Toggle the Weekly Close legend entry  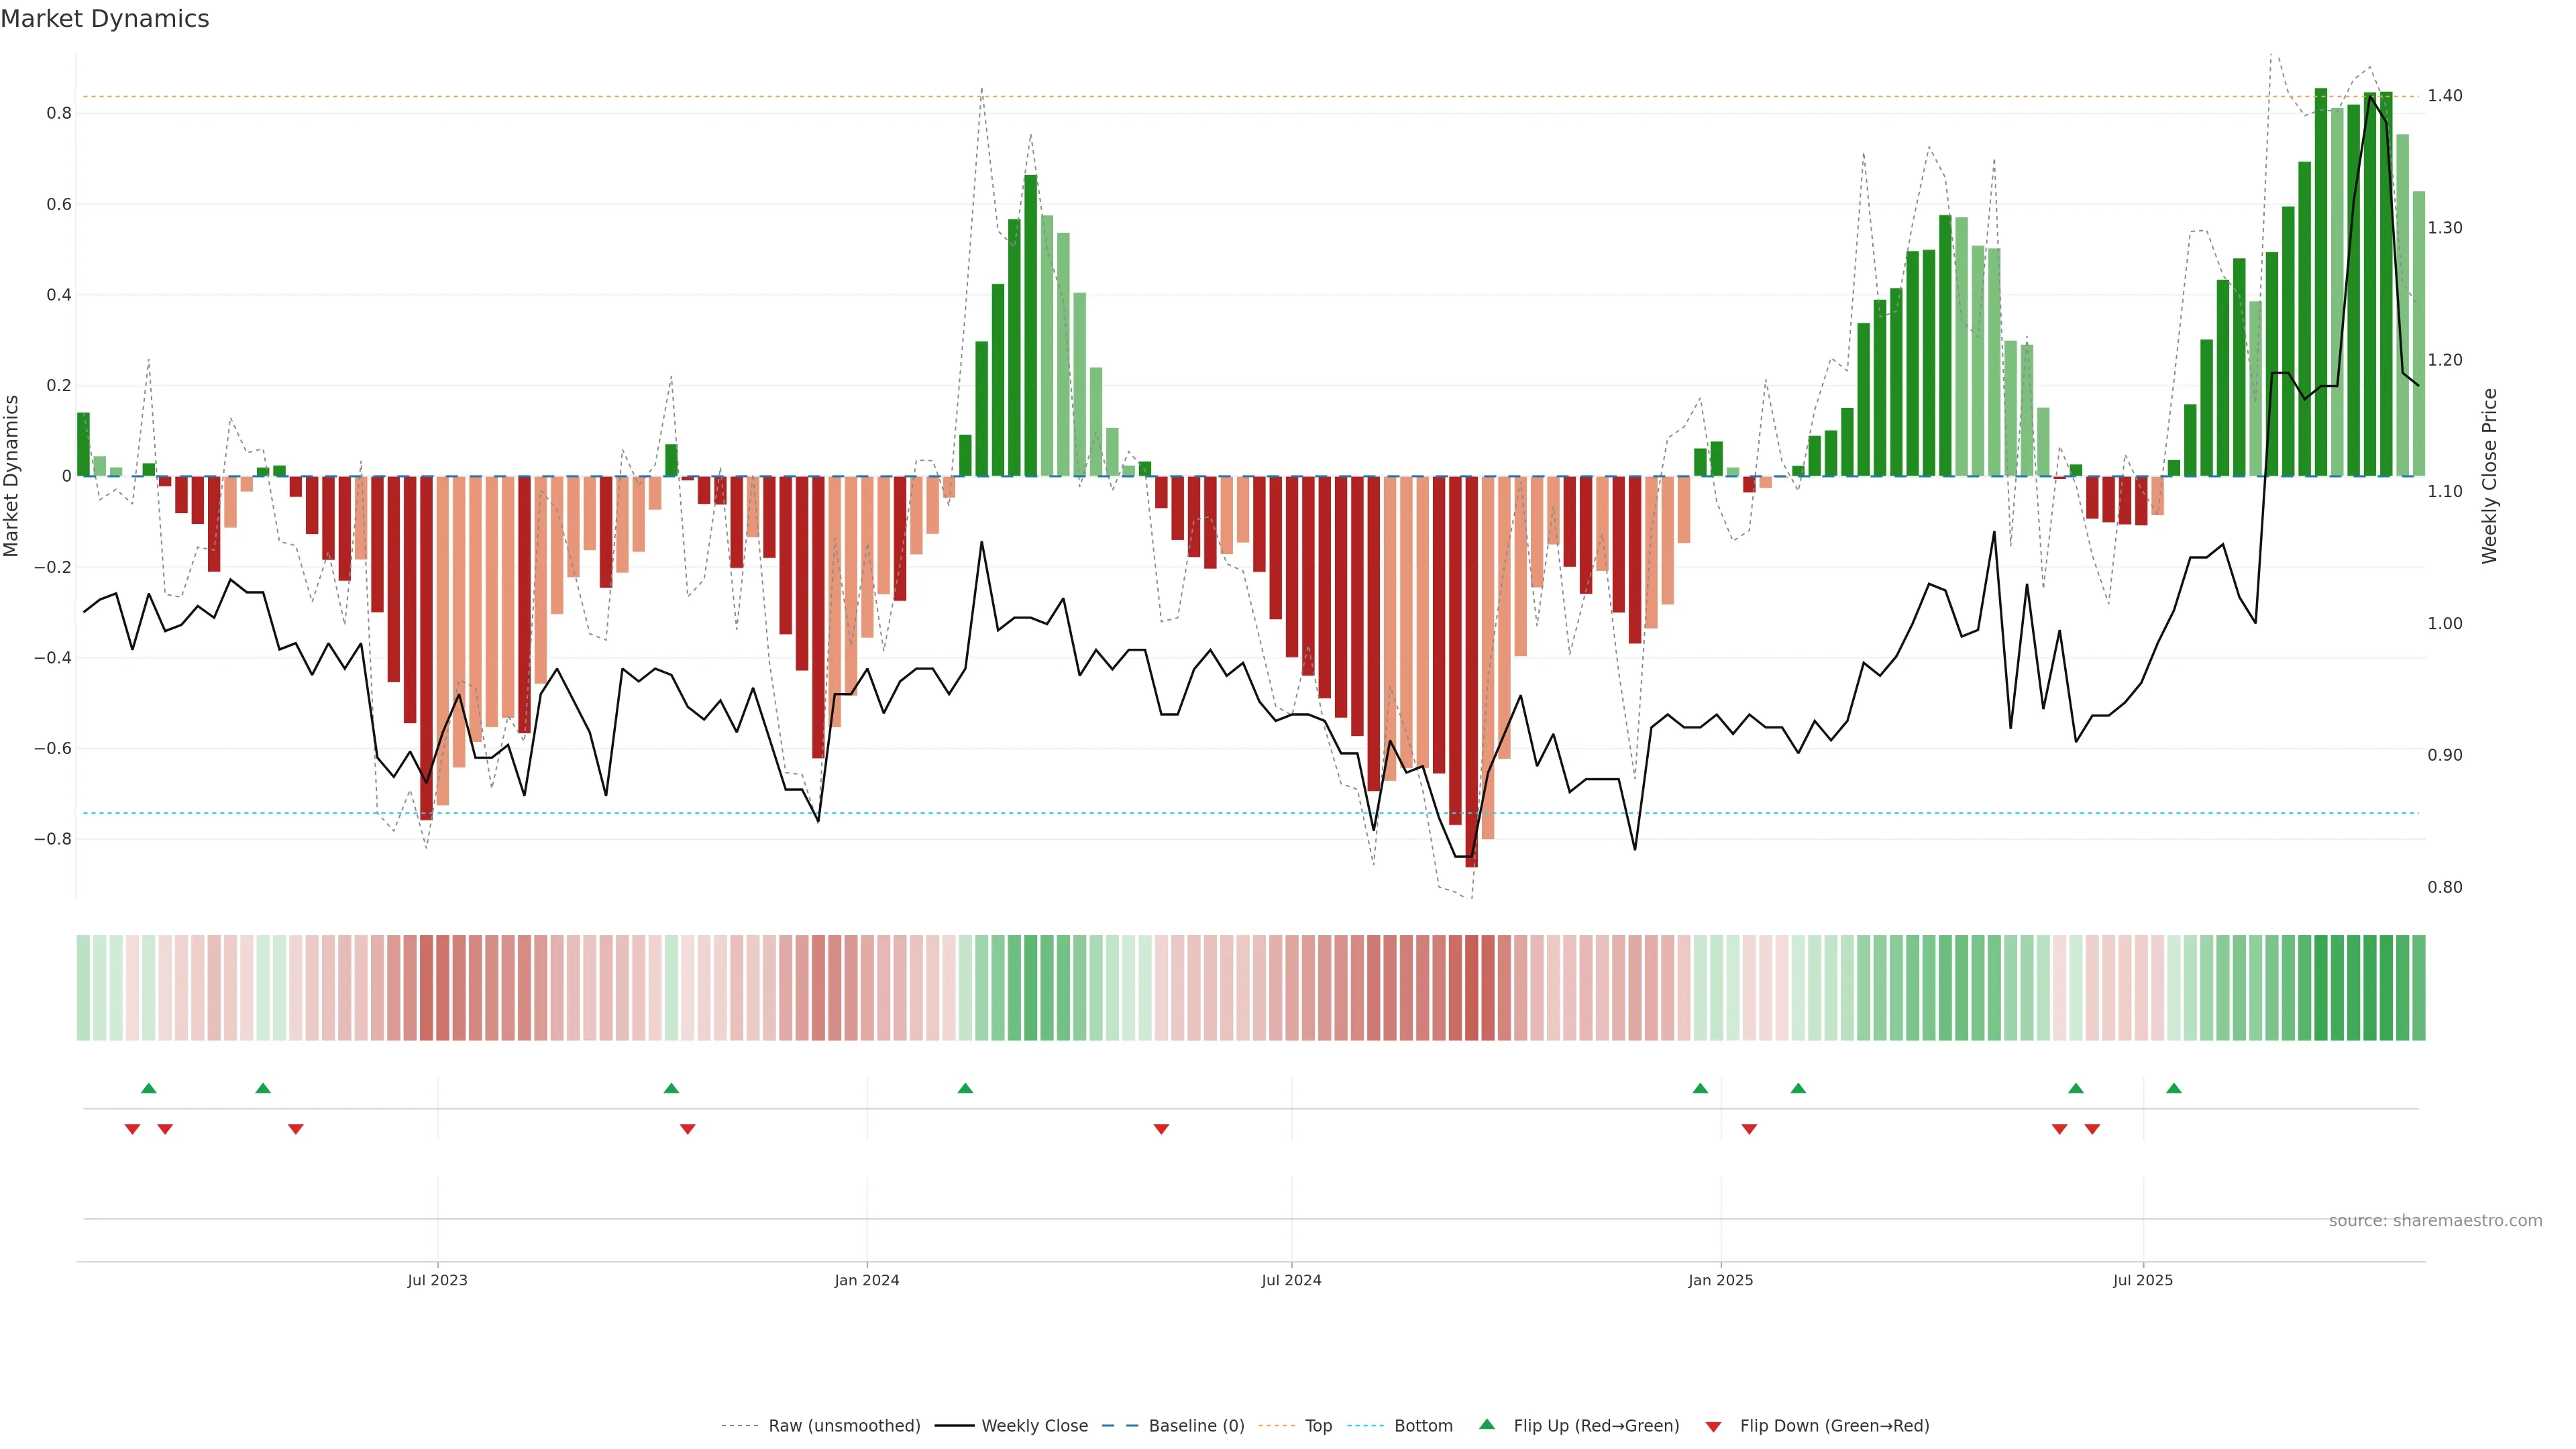pos(1034,1426)
